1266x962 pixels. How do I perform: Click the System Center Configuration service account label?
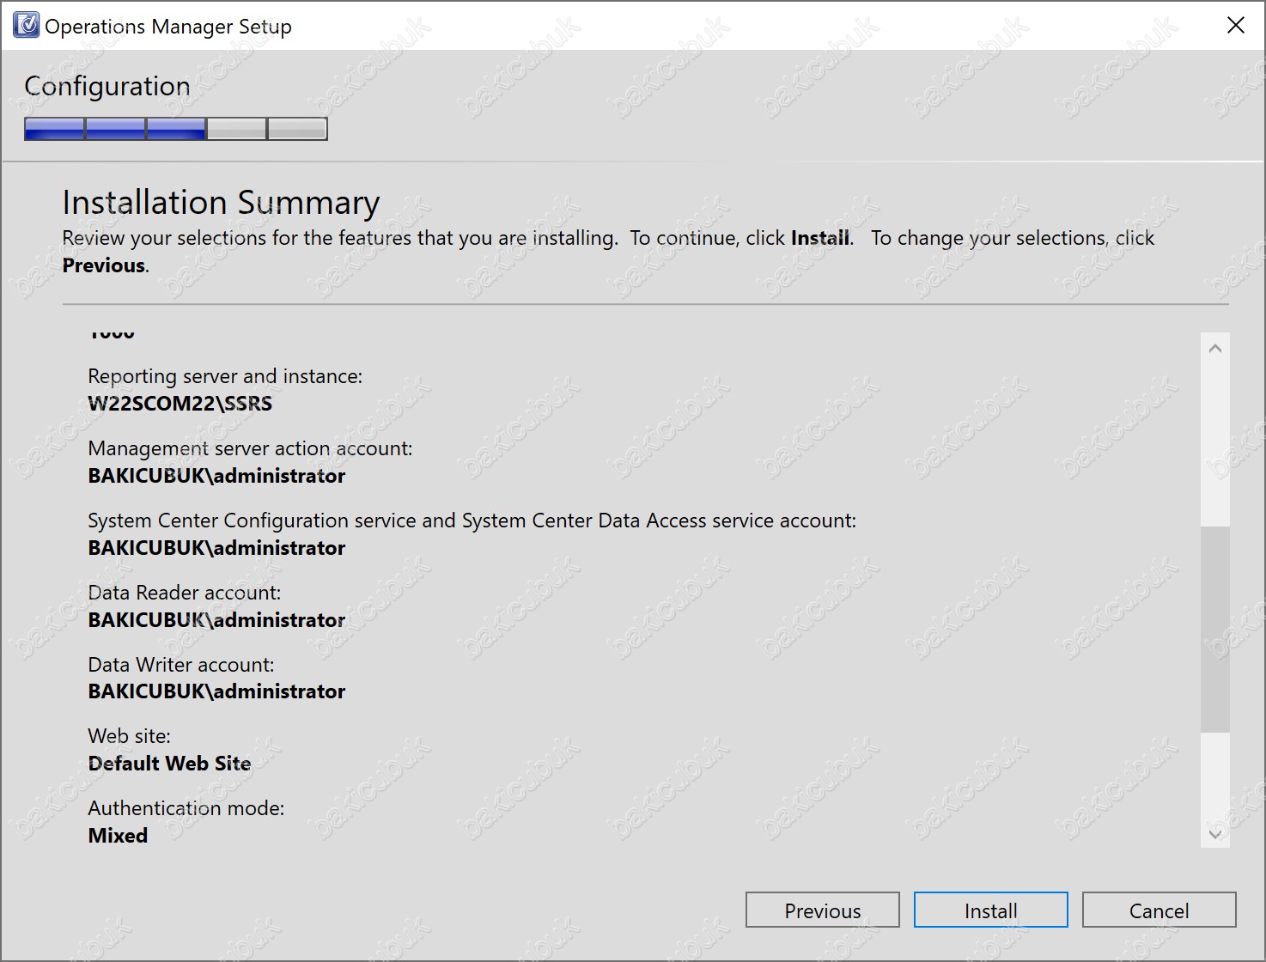pyautogui.click(x=472, y=521)
